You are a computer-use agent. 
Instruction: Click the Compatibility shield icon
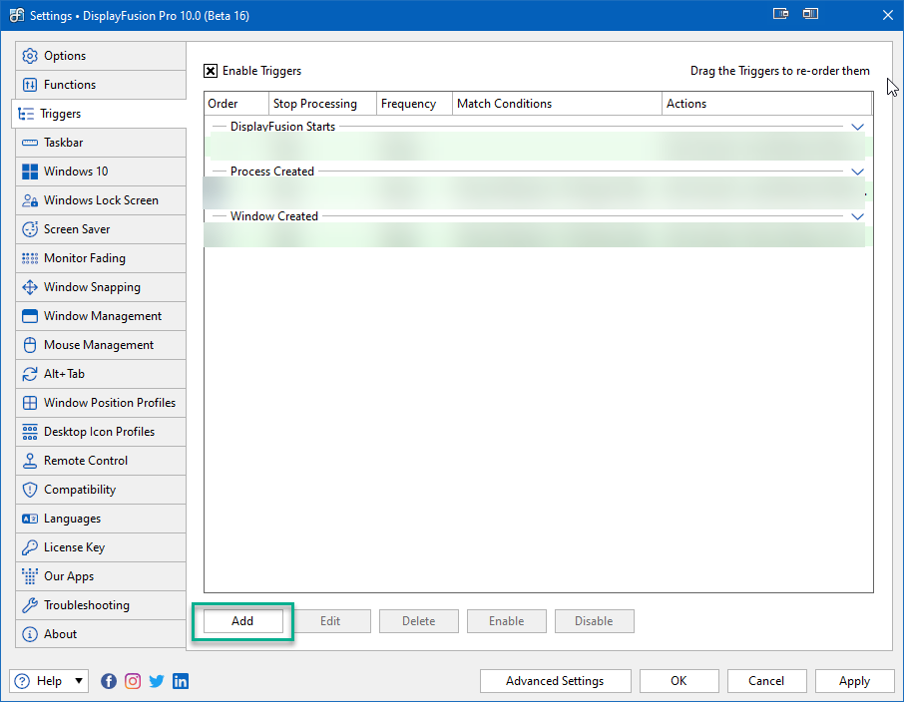29,490
